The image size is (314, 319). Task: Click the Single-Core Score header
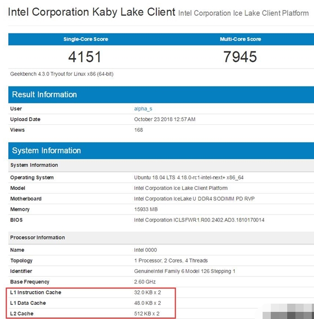(86, 39)
